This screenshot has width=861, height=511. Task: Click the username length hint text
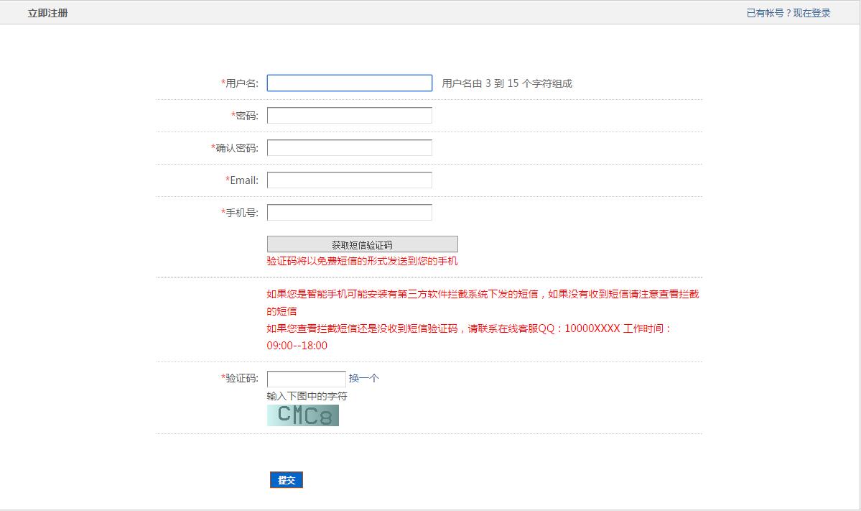pyautogui.click(x=507, y=83)
